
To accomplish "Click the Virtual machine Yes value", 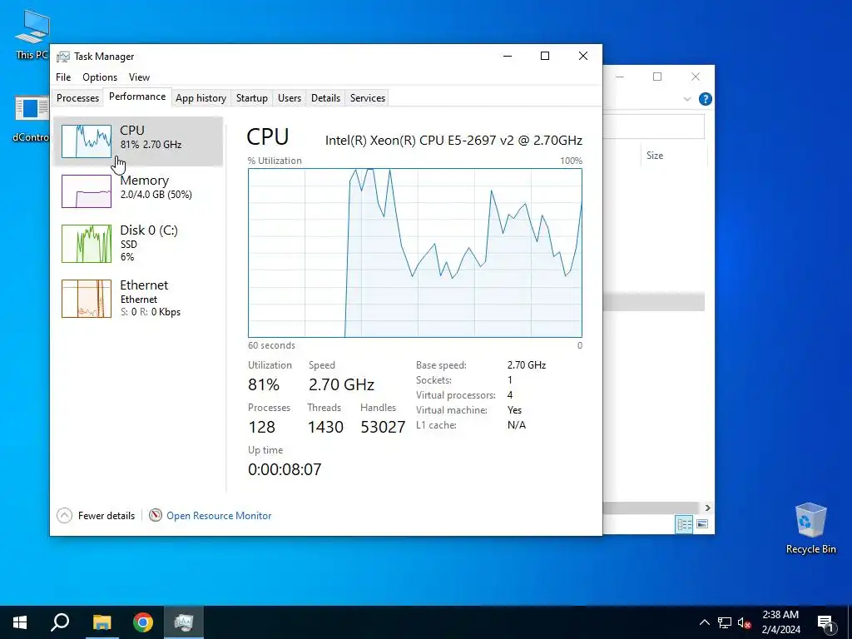I will (514, 410).
